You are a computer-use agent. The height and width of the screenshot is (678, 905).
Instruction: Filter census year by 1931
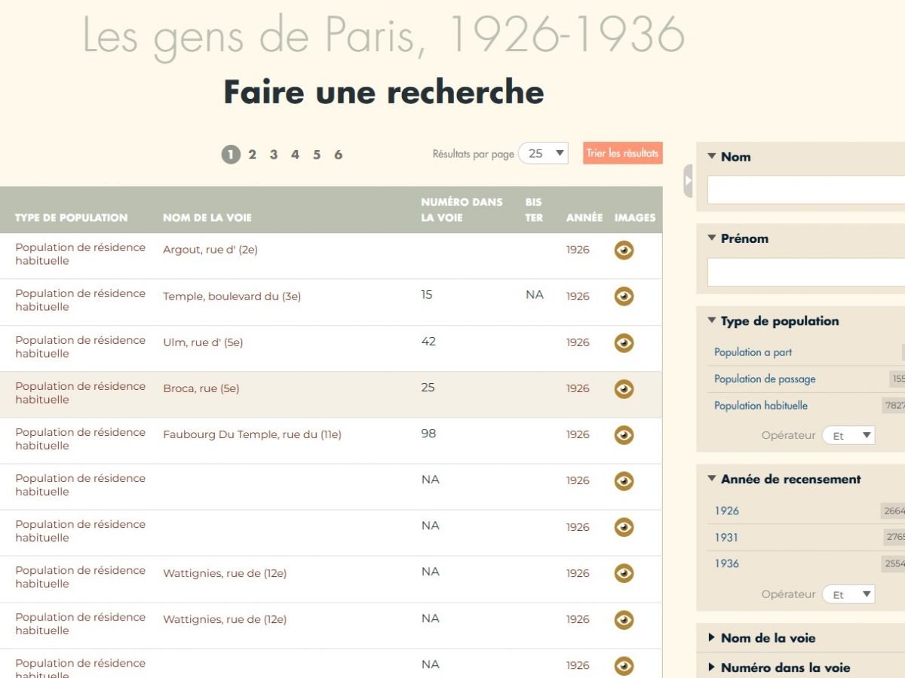726,537
